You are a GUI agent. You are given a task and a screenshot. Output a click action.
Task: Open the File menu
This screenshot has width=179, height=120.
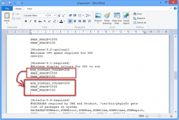[7, 9]
